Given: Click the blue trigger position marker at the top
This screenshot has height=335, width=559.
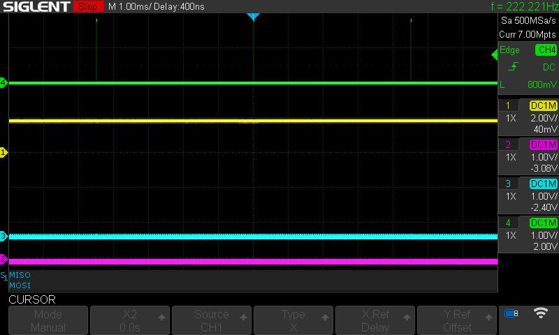Looking at the screenshot, I should pos(253,17).
